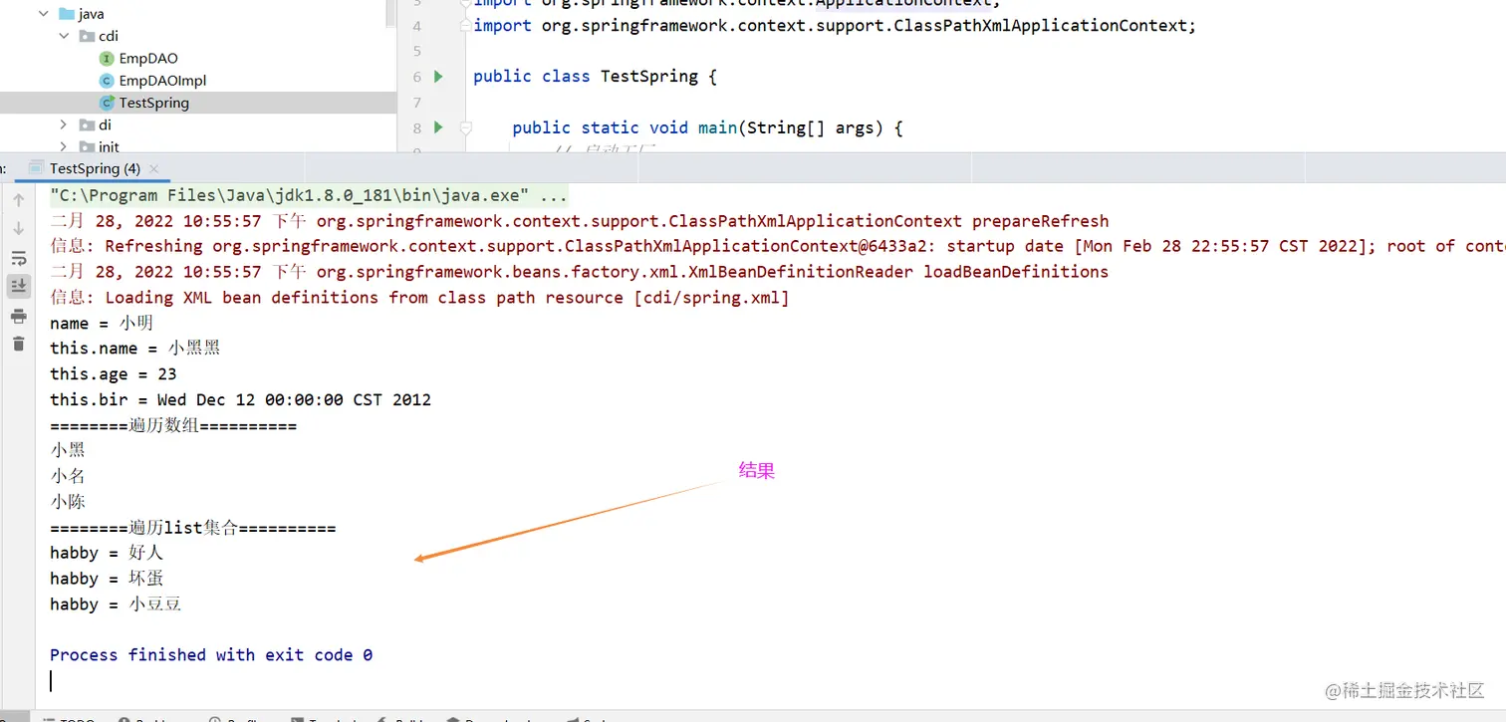1506x722 pixels.
Task: Click console line 'this.bir = Wed Dec 12'
Action: [x=241, y=400]
